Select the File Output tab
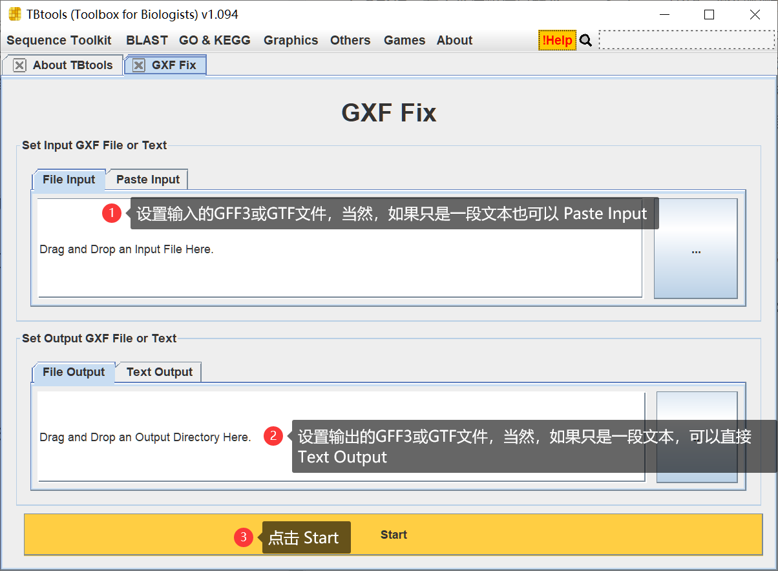778x571 pixels. (73, 371)
